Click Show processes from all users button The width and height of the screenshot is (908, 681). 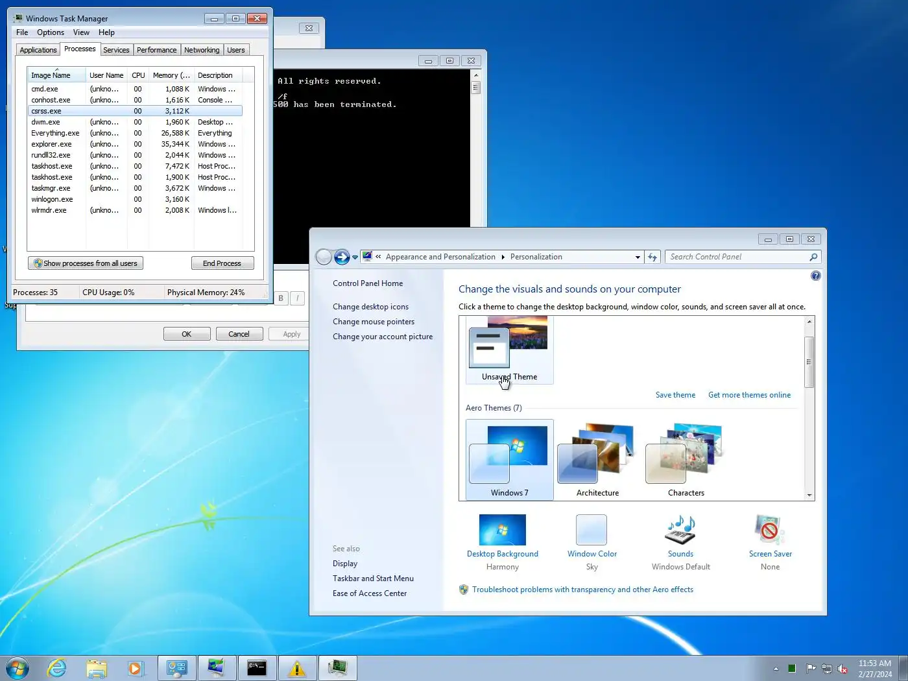(86, 263)
